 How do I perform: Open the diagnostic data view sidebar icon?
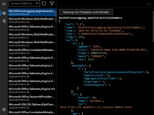(x=4, y=13)
